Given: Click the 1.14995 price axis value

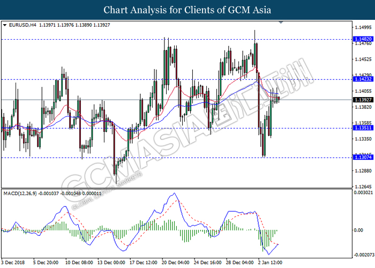Looking at the screenshot, I should (x=363, y=27).
